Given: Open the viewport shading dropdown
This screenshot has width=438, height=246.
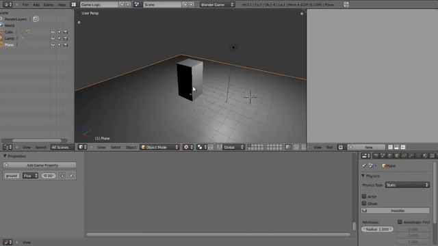Looking at the screenshot, I should coord(188,148).
